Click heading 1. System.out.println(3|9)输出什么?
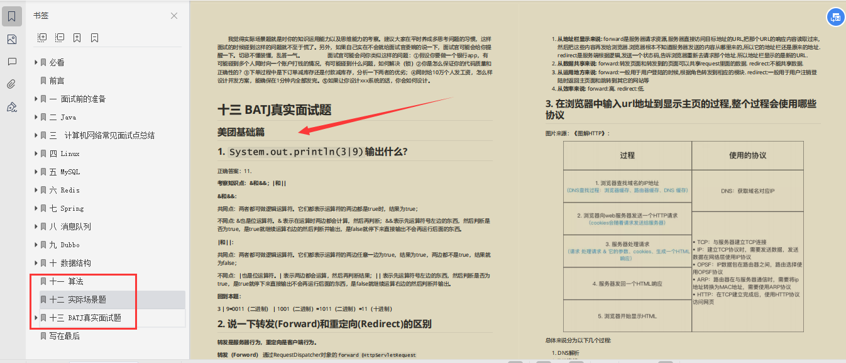 coord(312,152)
